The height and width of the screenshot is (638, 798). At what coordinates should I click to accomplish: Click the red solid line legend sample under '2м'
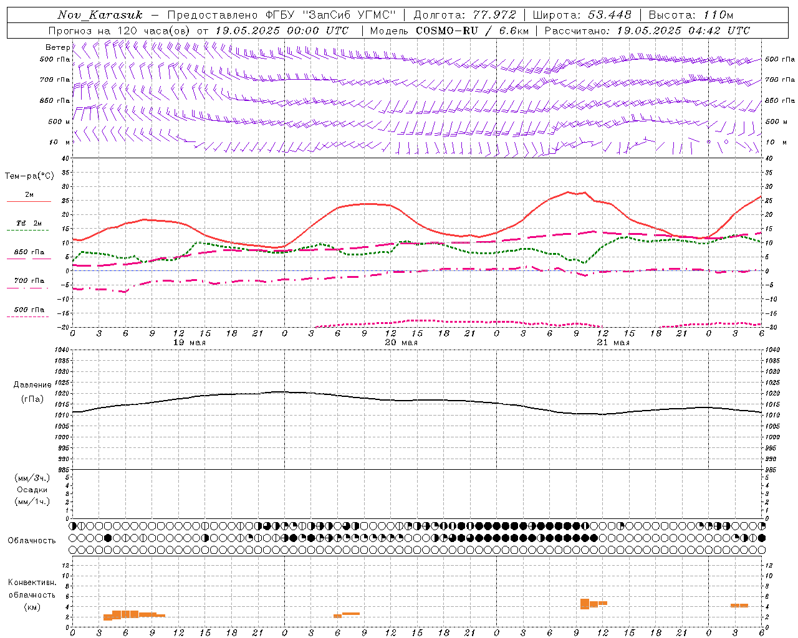29,202
